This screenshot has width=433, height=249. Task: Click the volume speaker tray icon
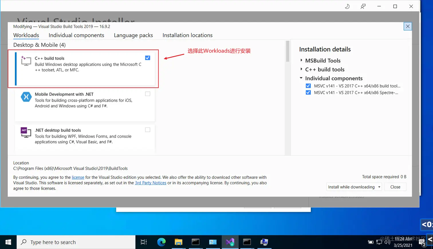click(387, 242)
